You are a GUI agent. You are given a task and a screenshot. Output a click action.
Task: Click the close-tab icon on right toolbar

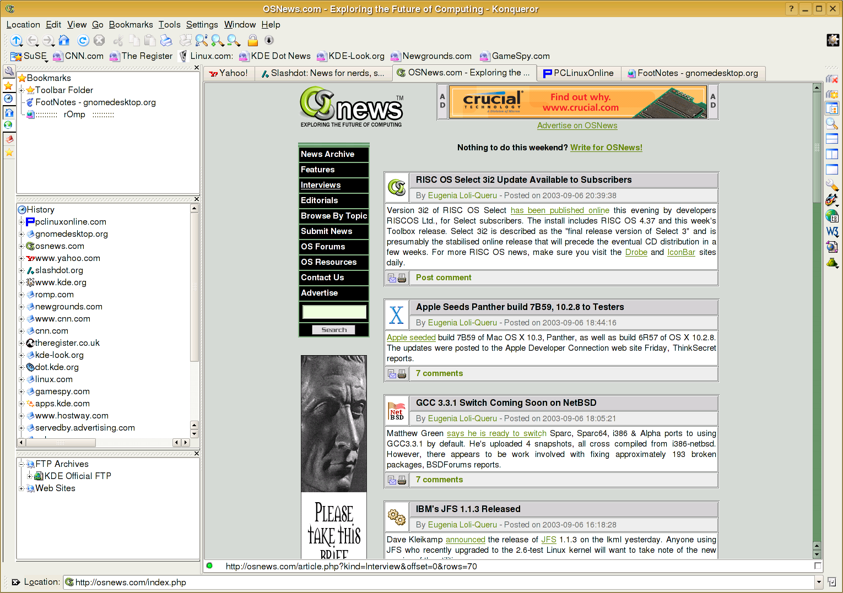pyautogui.click(x=832, y=79)
